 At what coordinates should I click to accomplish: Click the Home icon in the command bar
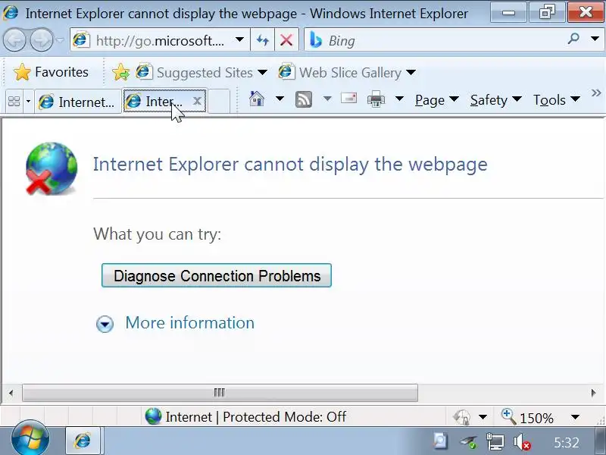coord(257,99)
